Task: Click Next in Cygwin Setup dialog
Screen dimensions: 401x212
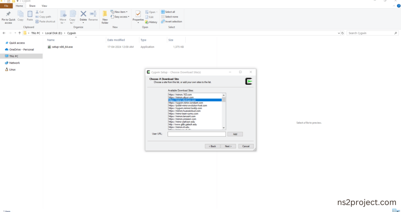Action: 228,146
